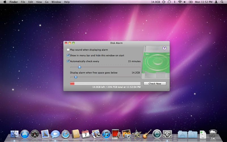Launch GarageBand guitar icon in Dock
This screenshot has height=142, width=227.
(x=147, y=134)
